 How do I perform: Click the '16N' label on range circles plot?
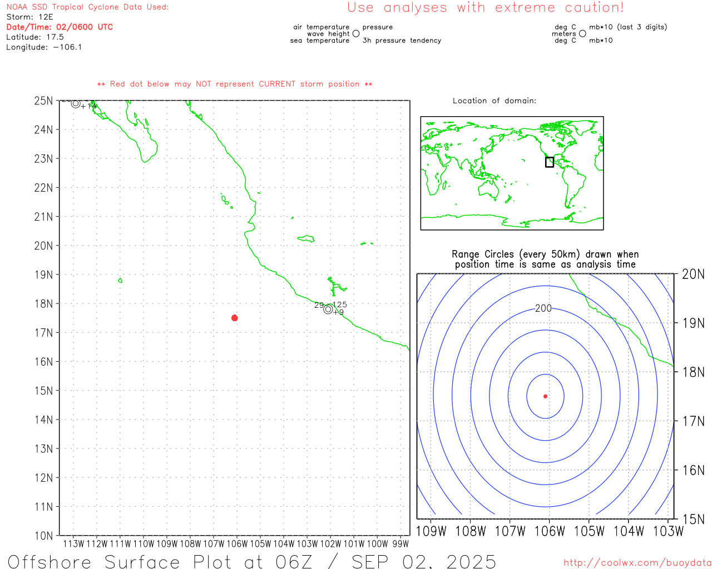(x=694, y=470)
